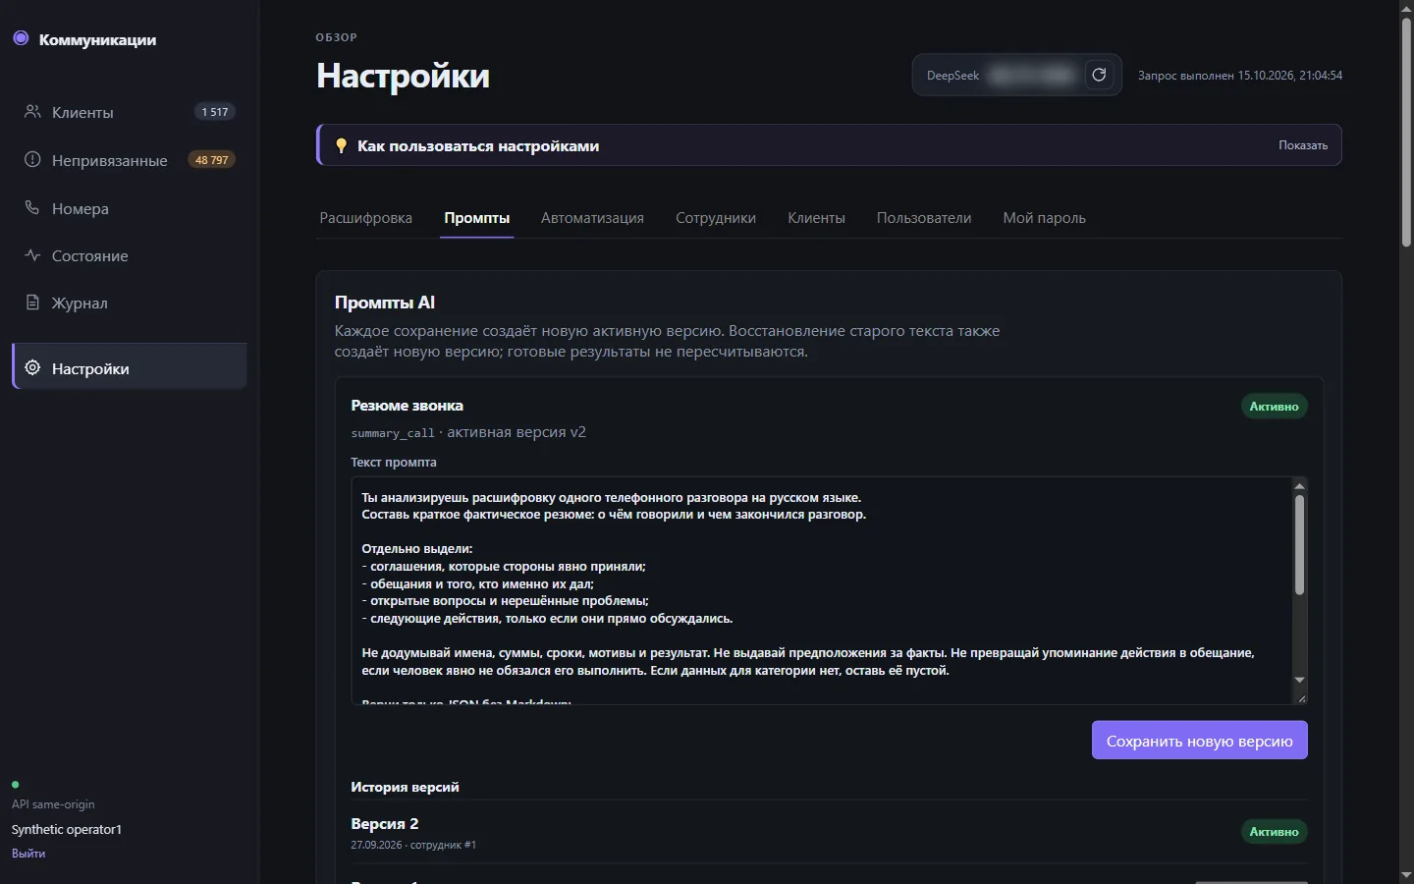Click the Коммуникации logo icon
Image resolution: width=1414 pixels, height=884 pixels.
(x=21, y=39)
